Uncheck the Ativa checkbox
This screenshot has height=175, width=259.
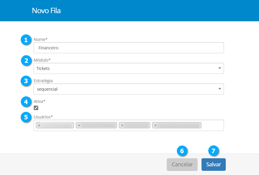[36, 108]
